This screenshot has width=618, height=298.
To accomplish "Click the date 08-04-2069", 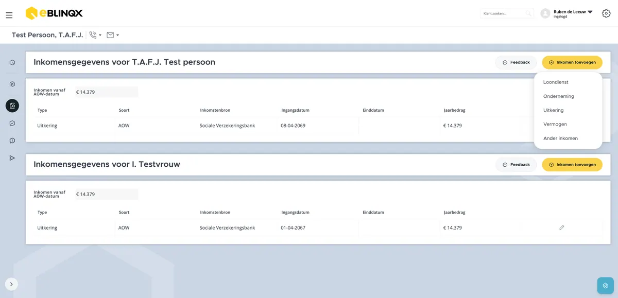I will 293,126.
